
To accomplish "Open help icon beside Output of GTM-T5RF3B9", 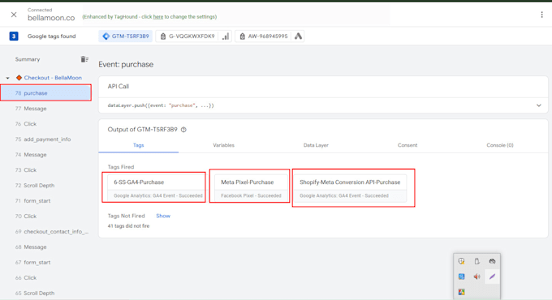I will (183, 130).
